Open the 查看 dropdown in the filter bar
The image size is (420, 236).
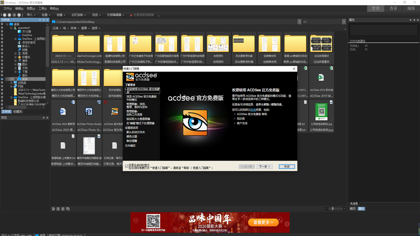(85, 28)
